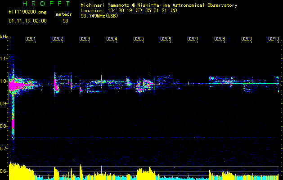Click the date stamp 01.11.19 02:00
283x180 pixels.
(x=27, y=21)
